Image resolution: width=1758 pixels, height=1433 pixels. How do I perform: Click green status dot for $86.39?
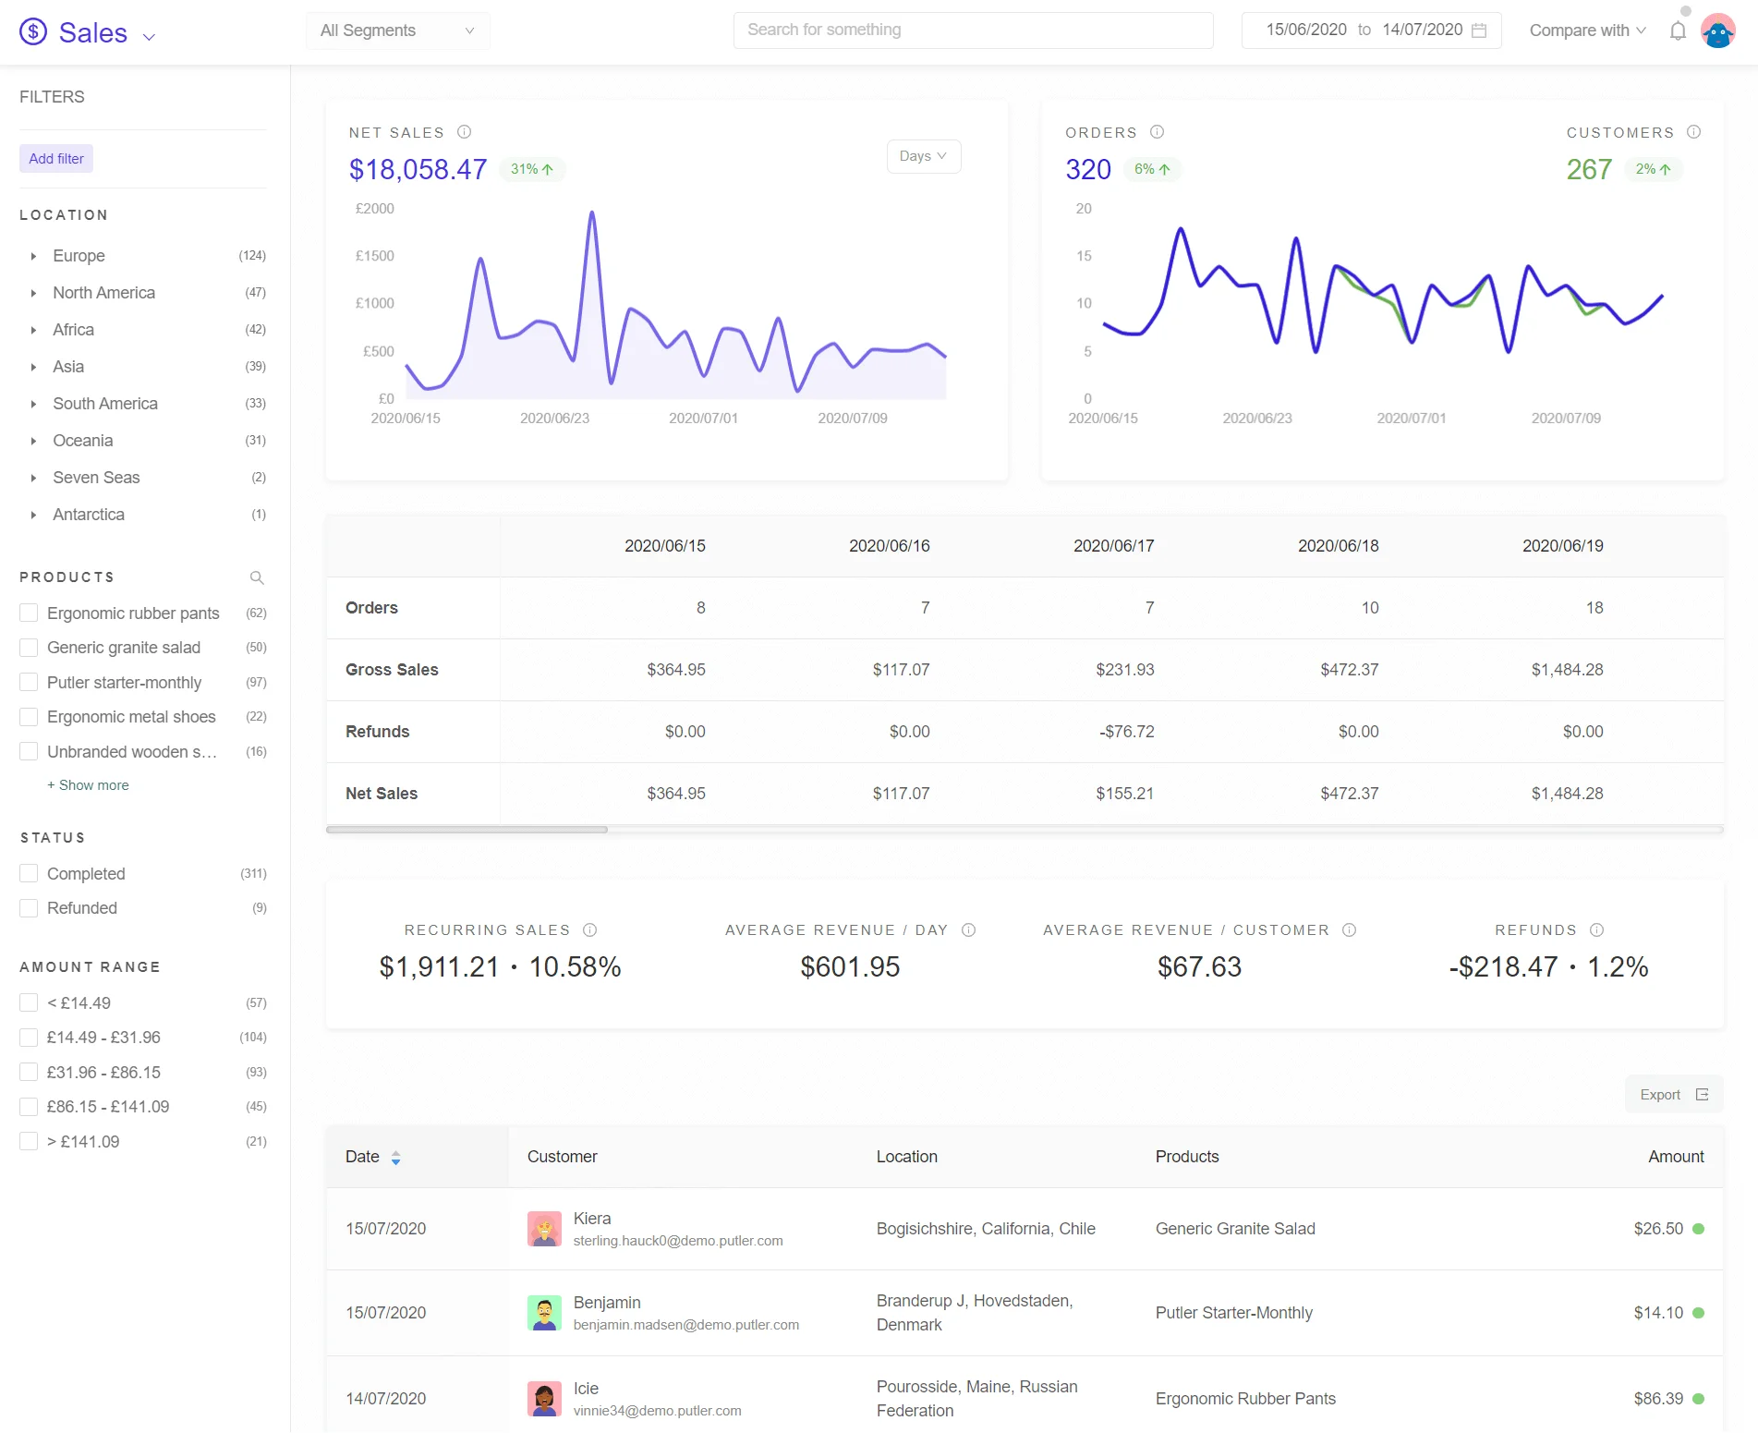tap(1698, 1399)
